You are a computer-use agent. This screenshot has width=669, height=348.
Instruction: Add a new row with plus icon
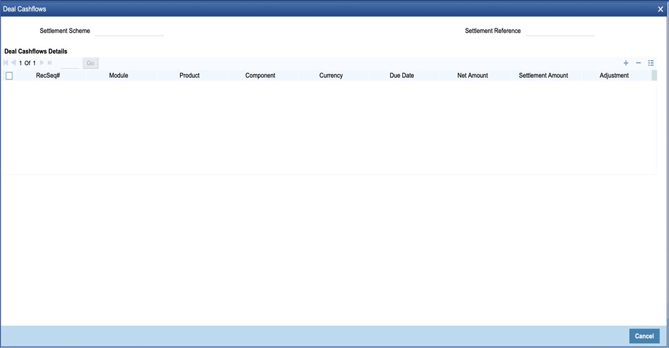(x=626, y=63)
